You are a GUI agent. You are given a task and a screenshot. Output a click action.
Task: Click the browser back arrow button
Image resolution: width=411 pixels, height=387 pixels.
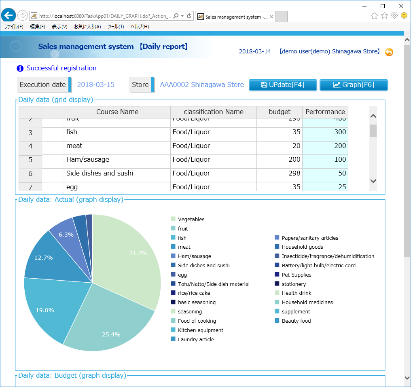pos(8,15)
